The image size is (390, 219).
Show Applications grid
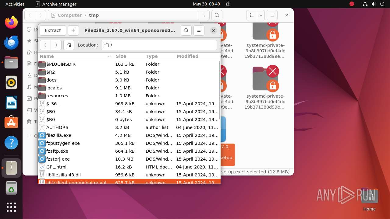[11, 207]
